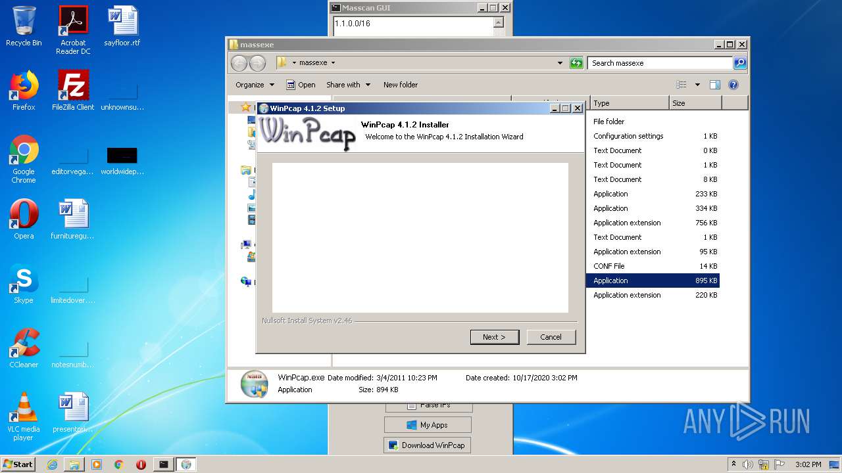Click the Back arrow in massexe Explorer

[x=239, y=63]
